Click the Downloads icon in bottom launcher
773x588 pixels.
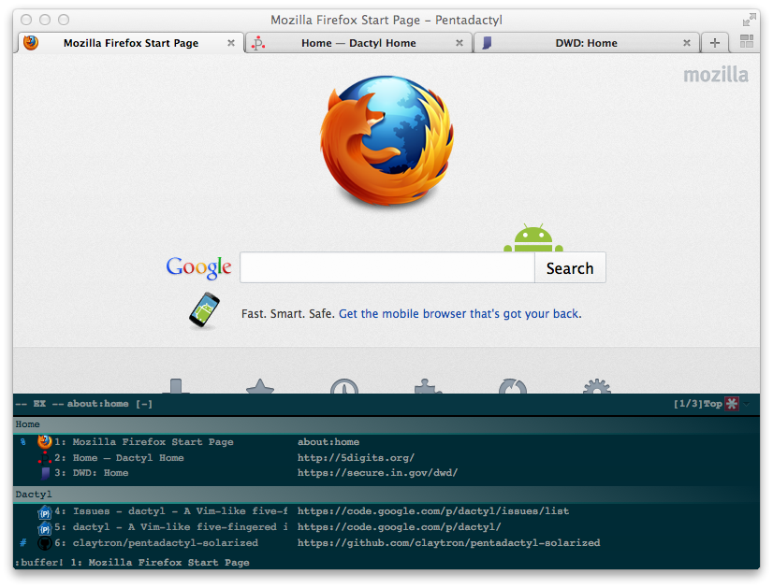coord(176,386)
